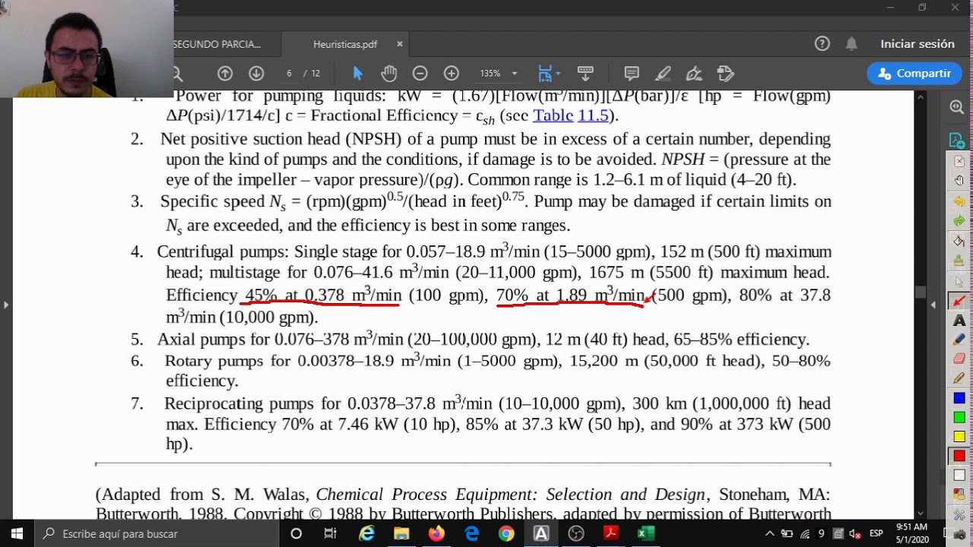
Task: Activate the red arrow drawing tool
Action: click(x=959, y=301)
